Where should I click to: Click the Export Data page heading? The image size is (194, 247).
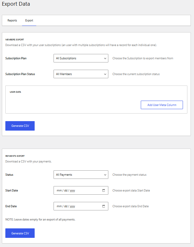click(16, 4)
